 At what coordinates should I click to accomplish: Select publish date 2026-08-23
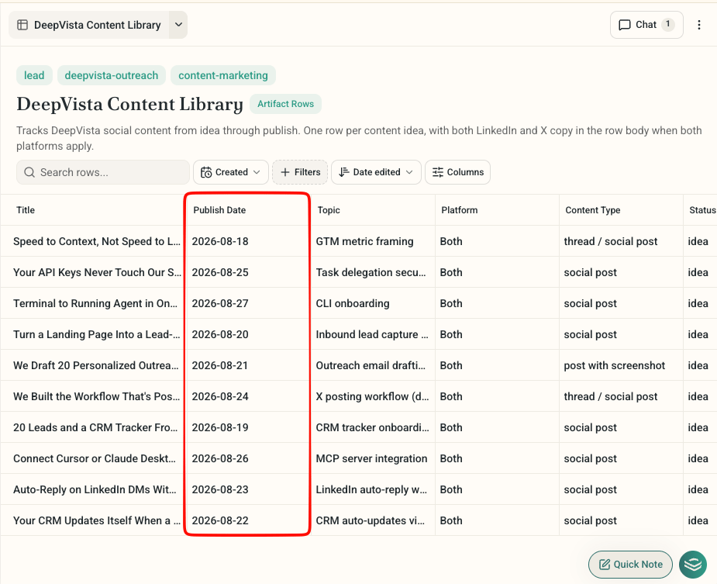coord(220,489)
